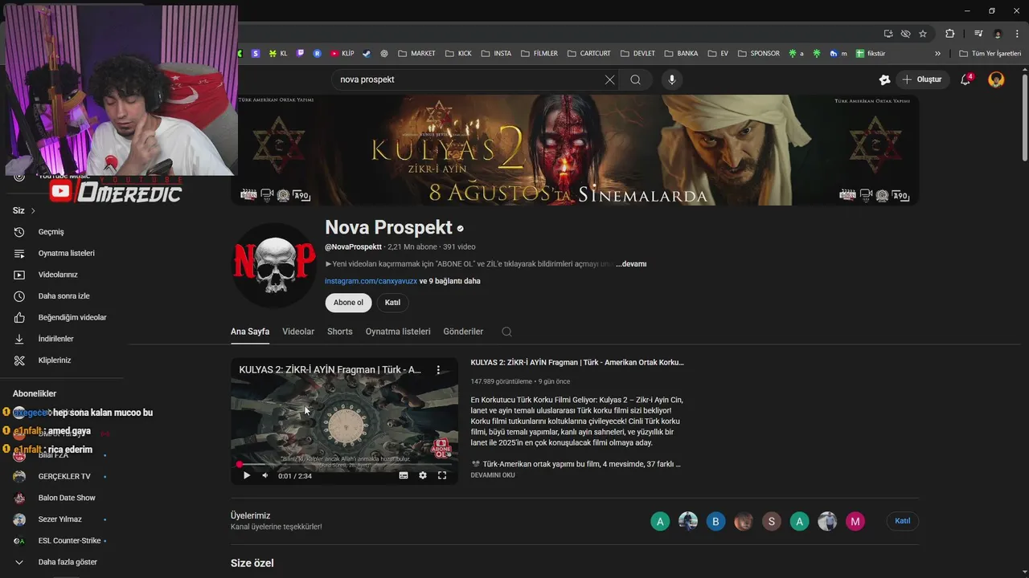Clear the search box with X icon

coord(609,79)
